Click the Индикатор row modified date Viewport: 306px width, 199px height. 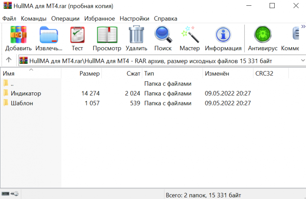tap(228, 93)
